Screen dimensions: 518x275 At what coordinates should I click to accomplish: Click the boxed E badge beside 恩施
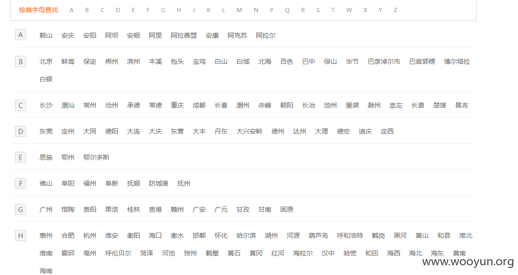tap(20, 157)
